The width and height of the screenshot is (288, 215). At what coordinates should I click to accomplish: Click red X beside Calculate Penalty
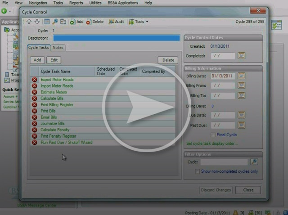point(34,130)
